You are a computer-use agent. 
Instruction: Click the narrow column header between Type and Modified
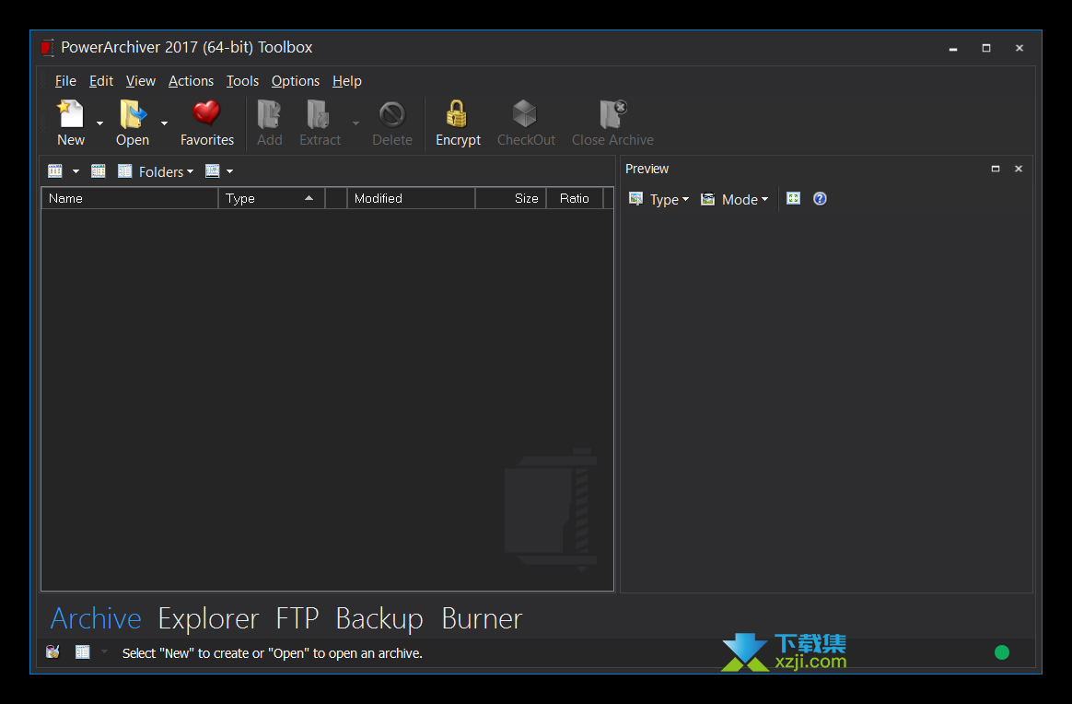(335, 198)
